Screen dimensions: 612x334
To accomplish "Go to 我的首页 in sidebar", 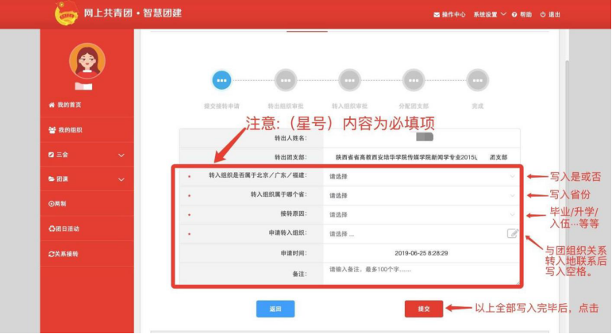I will pos(87,105).
